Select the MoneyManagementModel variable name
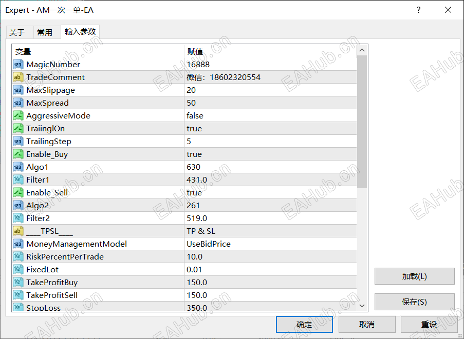The width and height of the screenshot is (464, 339). tap(77, 244)
